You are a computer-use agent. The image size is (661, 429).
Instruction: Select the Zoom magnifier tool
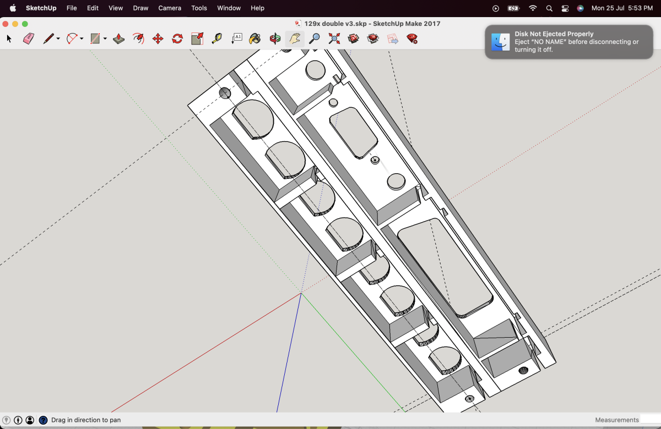[314, 38]
